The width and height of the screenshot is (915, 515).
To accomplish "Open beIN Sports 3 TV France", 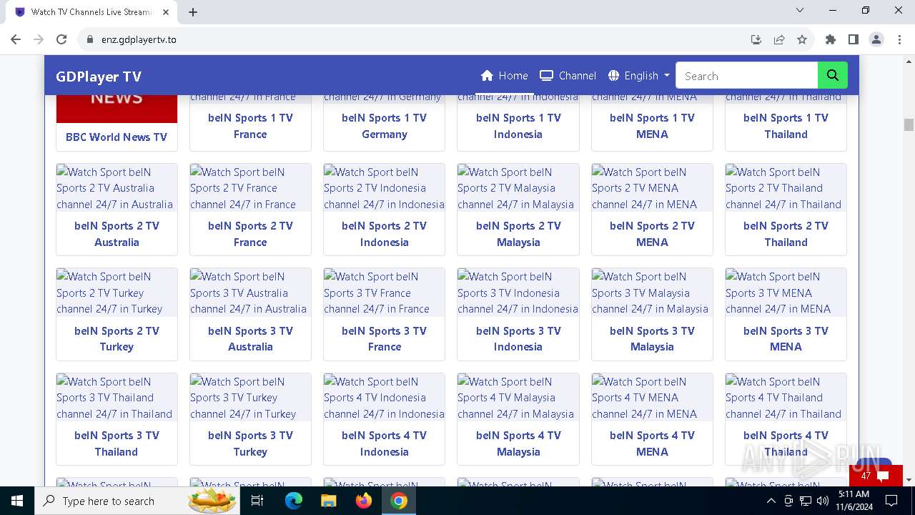I will [384, 338].
